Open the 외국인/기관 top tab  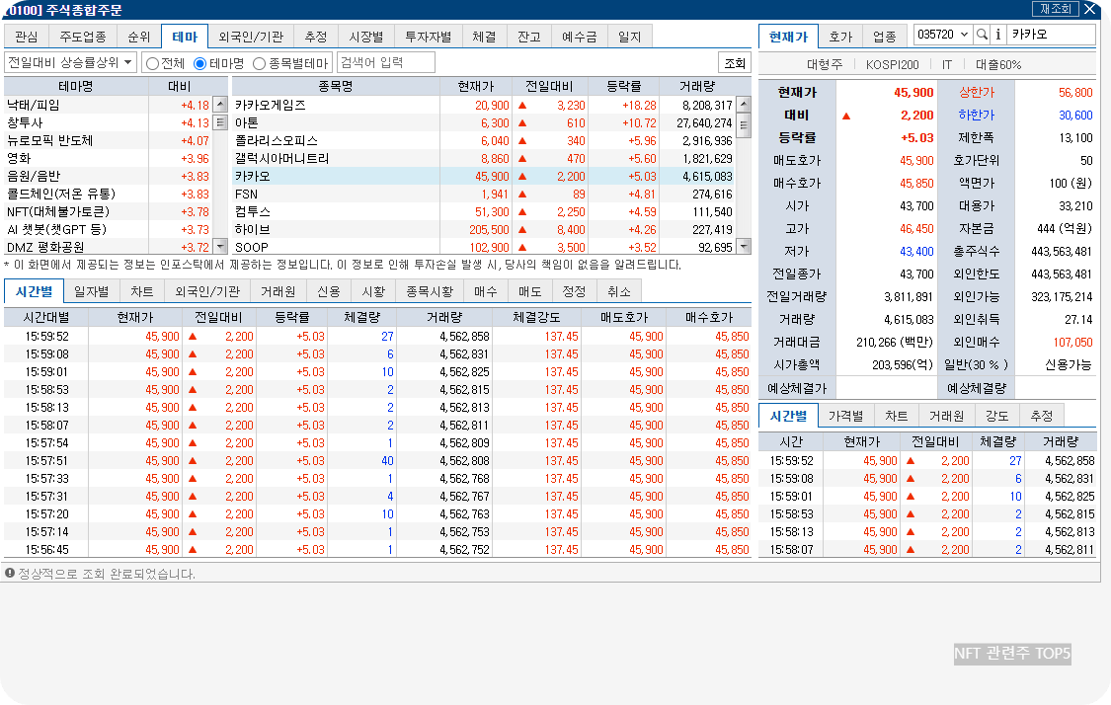[251, 37]
